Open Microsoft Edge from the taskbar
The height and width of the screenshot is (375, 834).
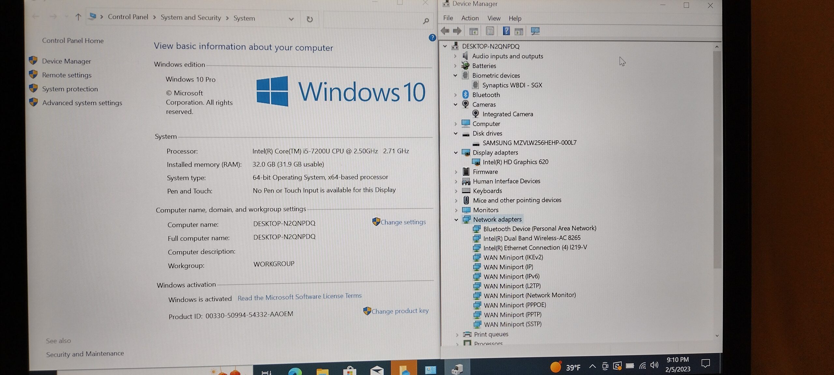[x=295, y=371]
